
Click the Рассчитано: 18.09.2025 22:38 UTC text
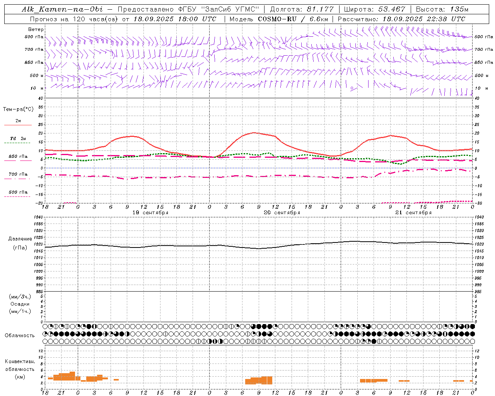tap(401, 19)
